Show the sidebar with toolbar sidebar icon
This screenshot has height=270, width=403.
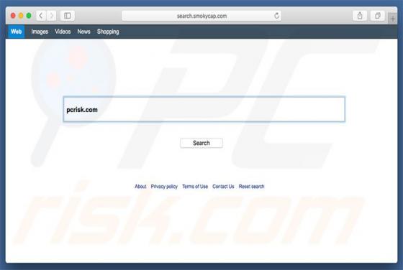[68, 16]
